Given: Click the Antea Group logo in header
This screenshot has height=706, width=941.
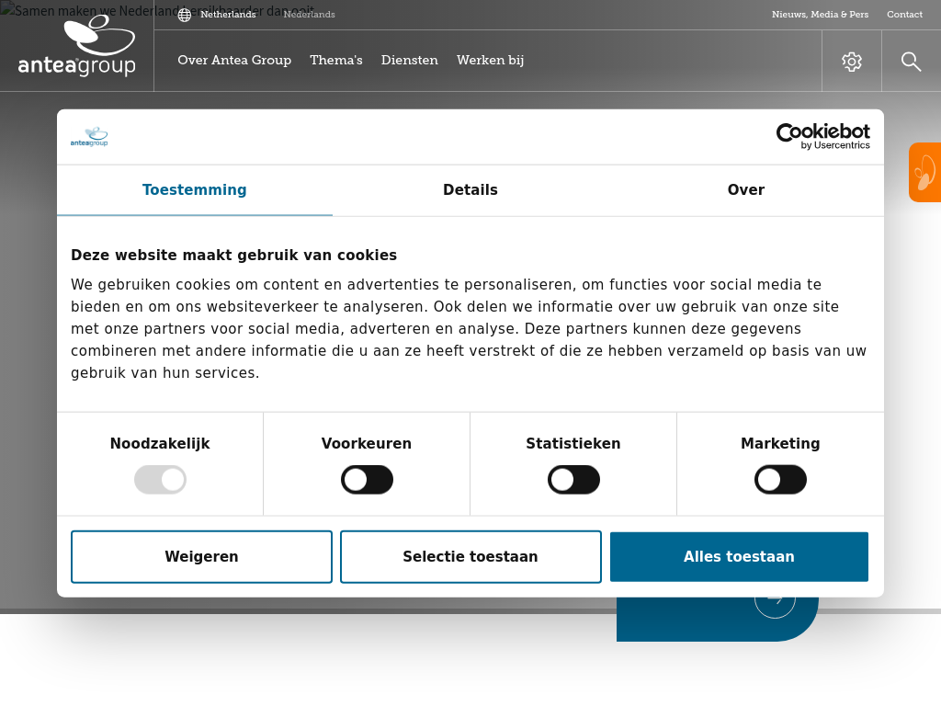Looking at the screenshot, I should tap(77, 46).
